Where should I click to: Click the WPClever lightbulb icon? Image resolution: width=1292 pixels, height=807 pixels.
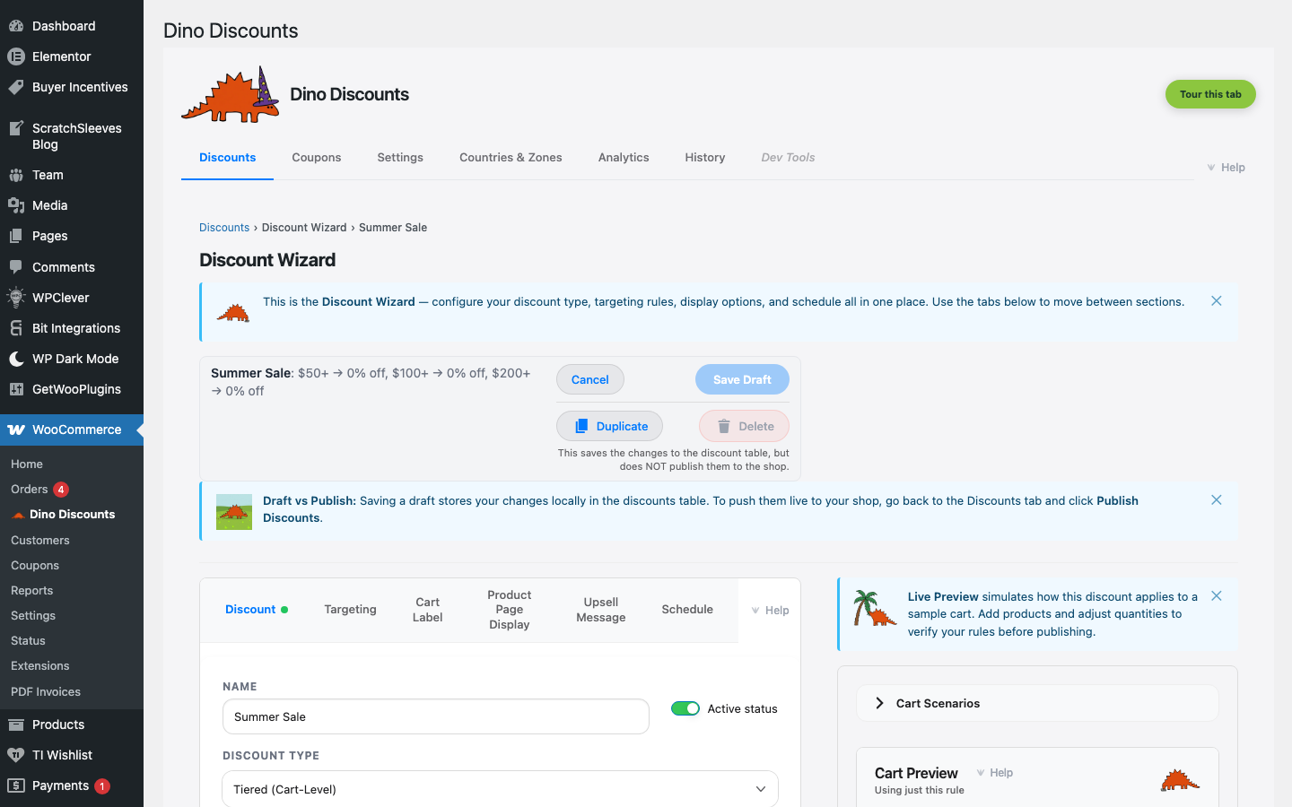16,298
